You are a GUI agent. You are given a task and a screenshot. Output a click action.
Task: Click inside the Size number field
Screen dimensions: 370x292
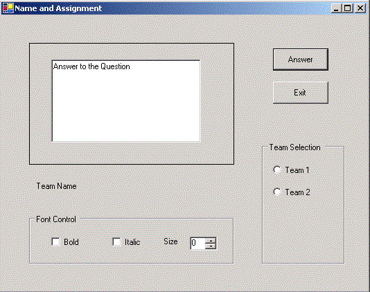coord(197,243)
